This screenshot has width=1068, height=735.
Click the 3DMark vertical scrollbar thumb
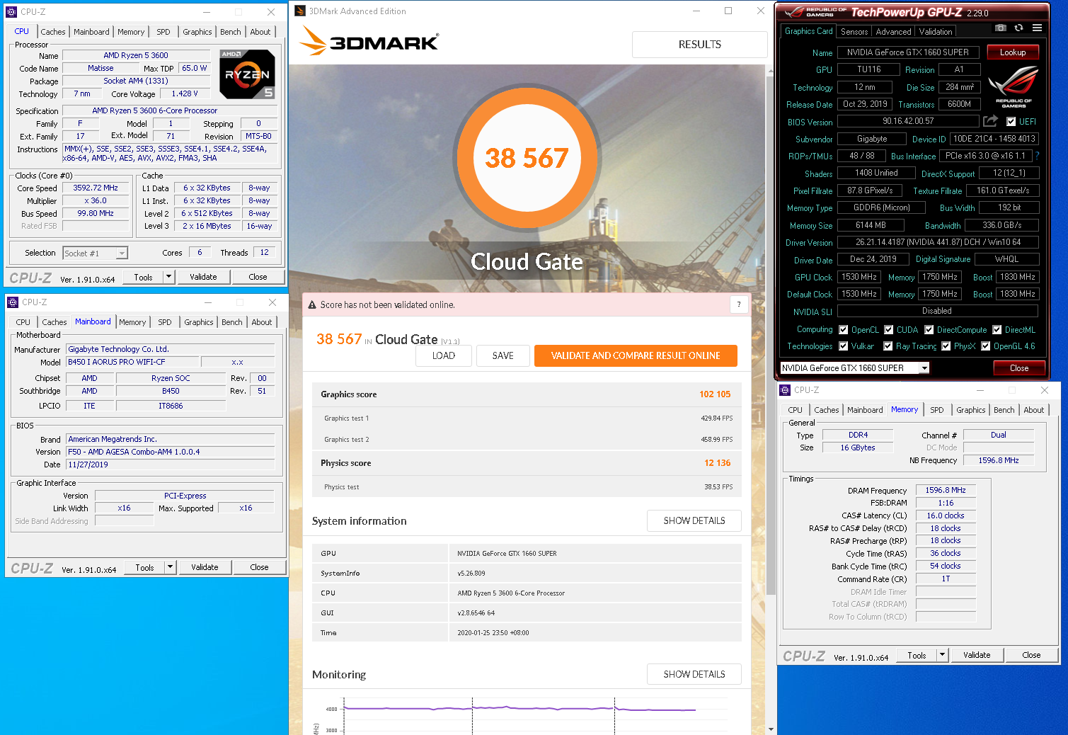(771, 336)
